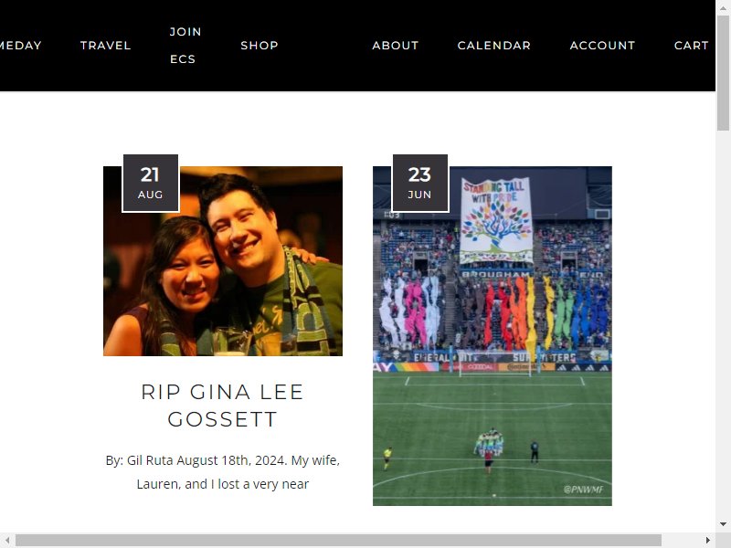731x548 pixels.
Task: Open the Cart
Action: [x=691, y=45]
